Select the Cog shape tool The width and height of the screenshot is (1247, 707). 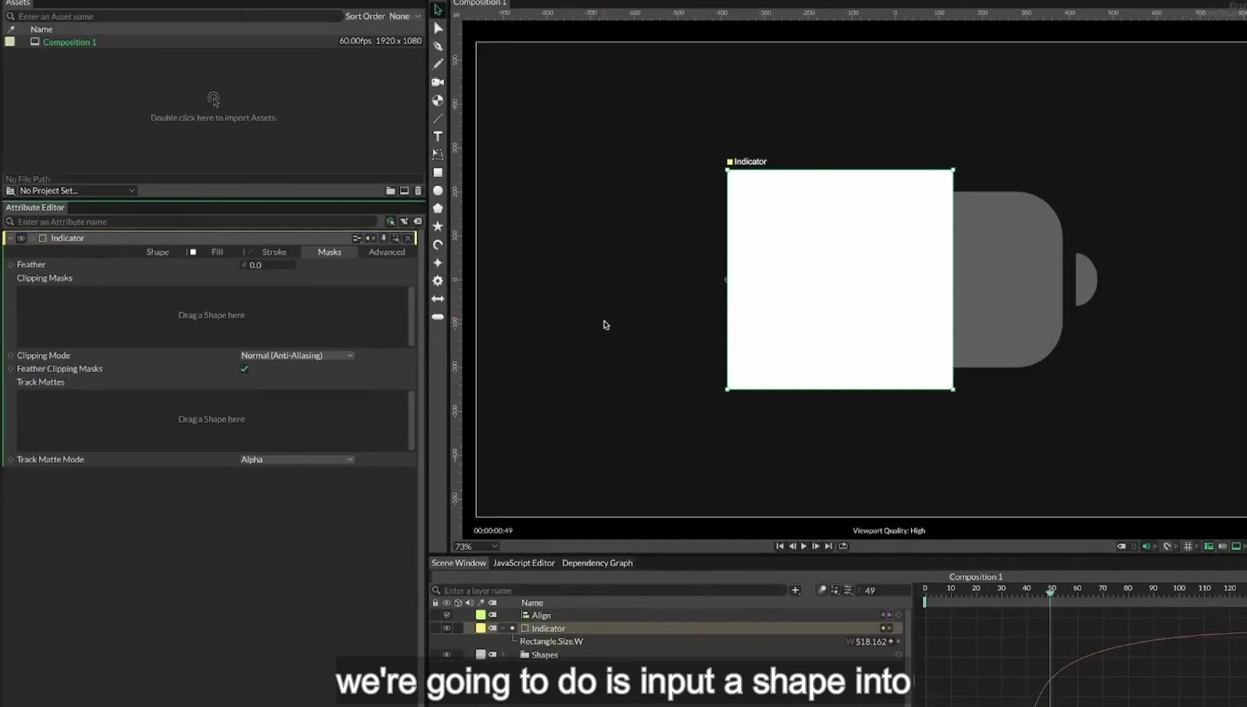[x=438, y=281]
